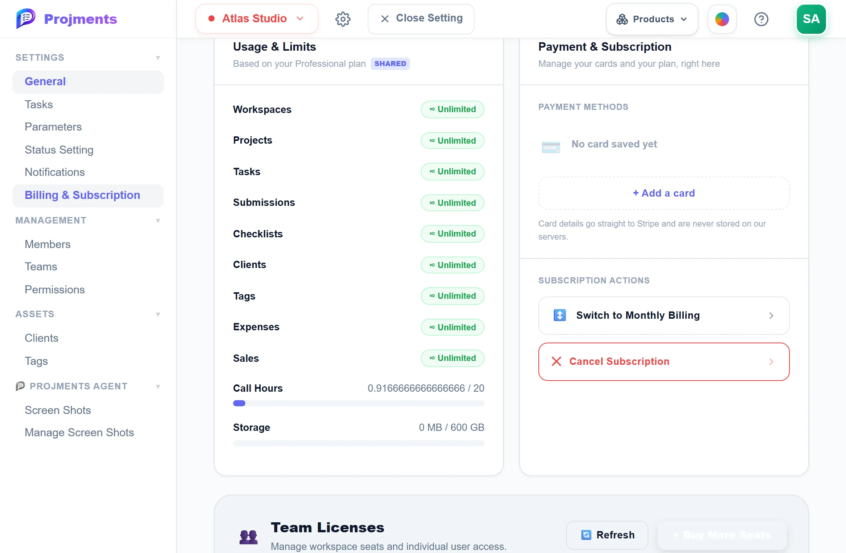This screenshot has width=846, height=553.
Task: Select Billing & Subscription in sidebar
Action: coord(88,195)
